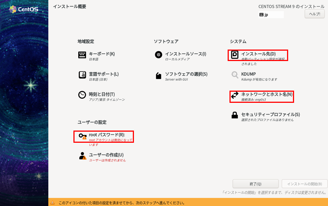Open the user creation person icon
The image size is (328, 206).
click(83, 156)
